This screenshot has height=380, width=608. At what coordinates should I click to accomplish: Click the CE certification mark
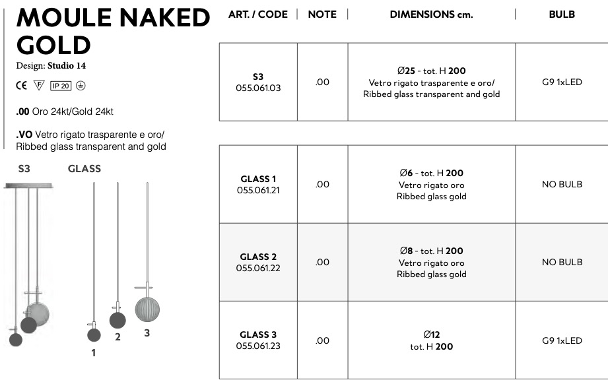pyautogui.click(x=21, y=86)
